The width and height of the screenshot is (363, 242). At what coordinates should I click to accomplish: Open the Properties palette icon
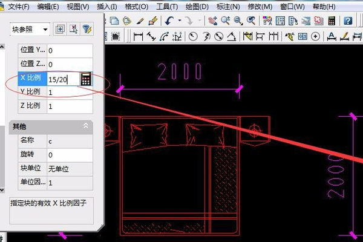pos(267,21)
